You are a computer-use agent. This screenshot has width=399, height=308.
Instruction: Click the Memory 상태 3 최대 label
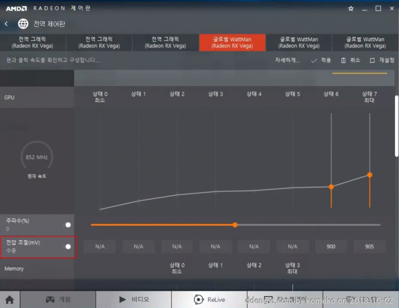click(x=292, y=268)
